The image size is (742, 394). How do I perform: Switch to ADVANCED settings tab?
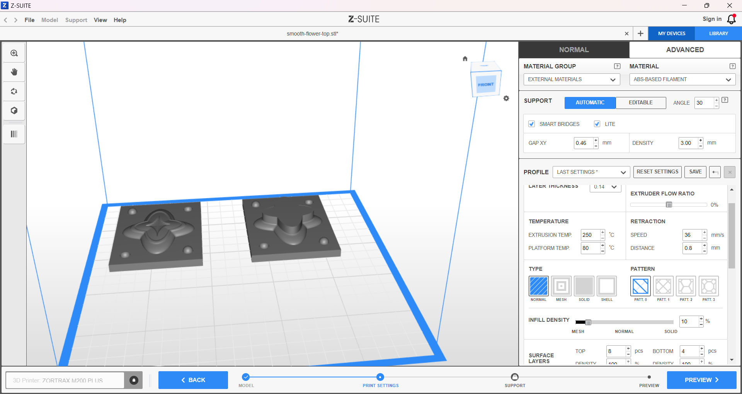(685, 50)
